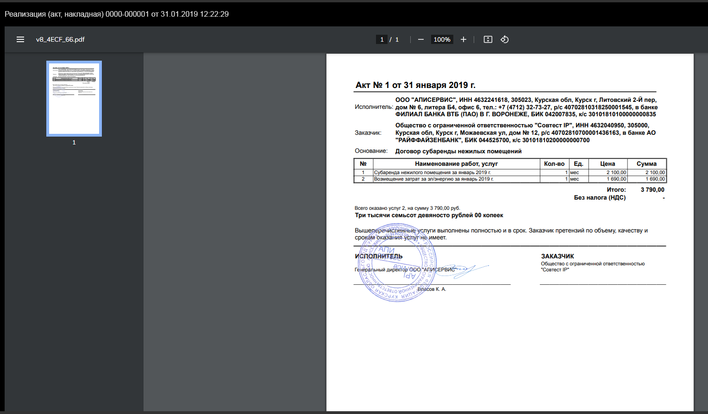Click the page label 1 under thumbnail
Viewport: 708px width, 414px height.
[x=74, y=142]
